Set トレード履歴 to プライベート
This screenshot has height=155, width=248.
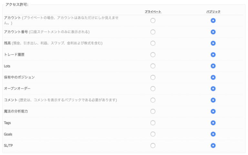[153, 55]
